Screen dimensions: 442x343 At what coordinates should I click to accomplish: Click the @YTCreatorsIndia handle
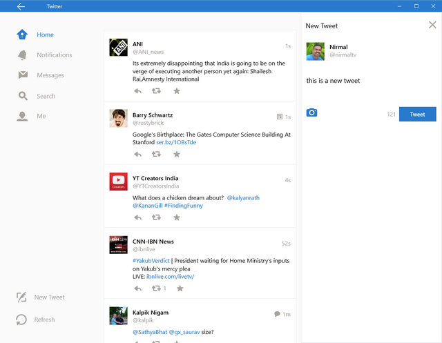[156, 186]
